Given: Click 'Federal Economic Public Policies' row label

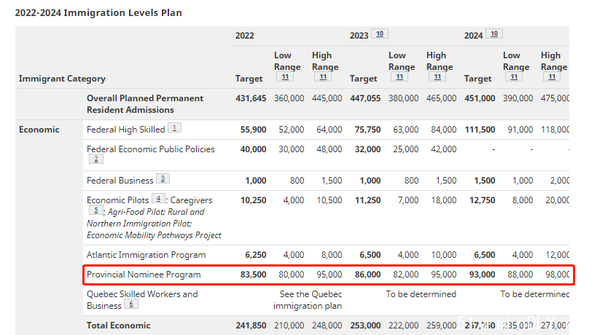Looking at the screenshot, I should coord(150,149).
